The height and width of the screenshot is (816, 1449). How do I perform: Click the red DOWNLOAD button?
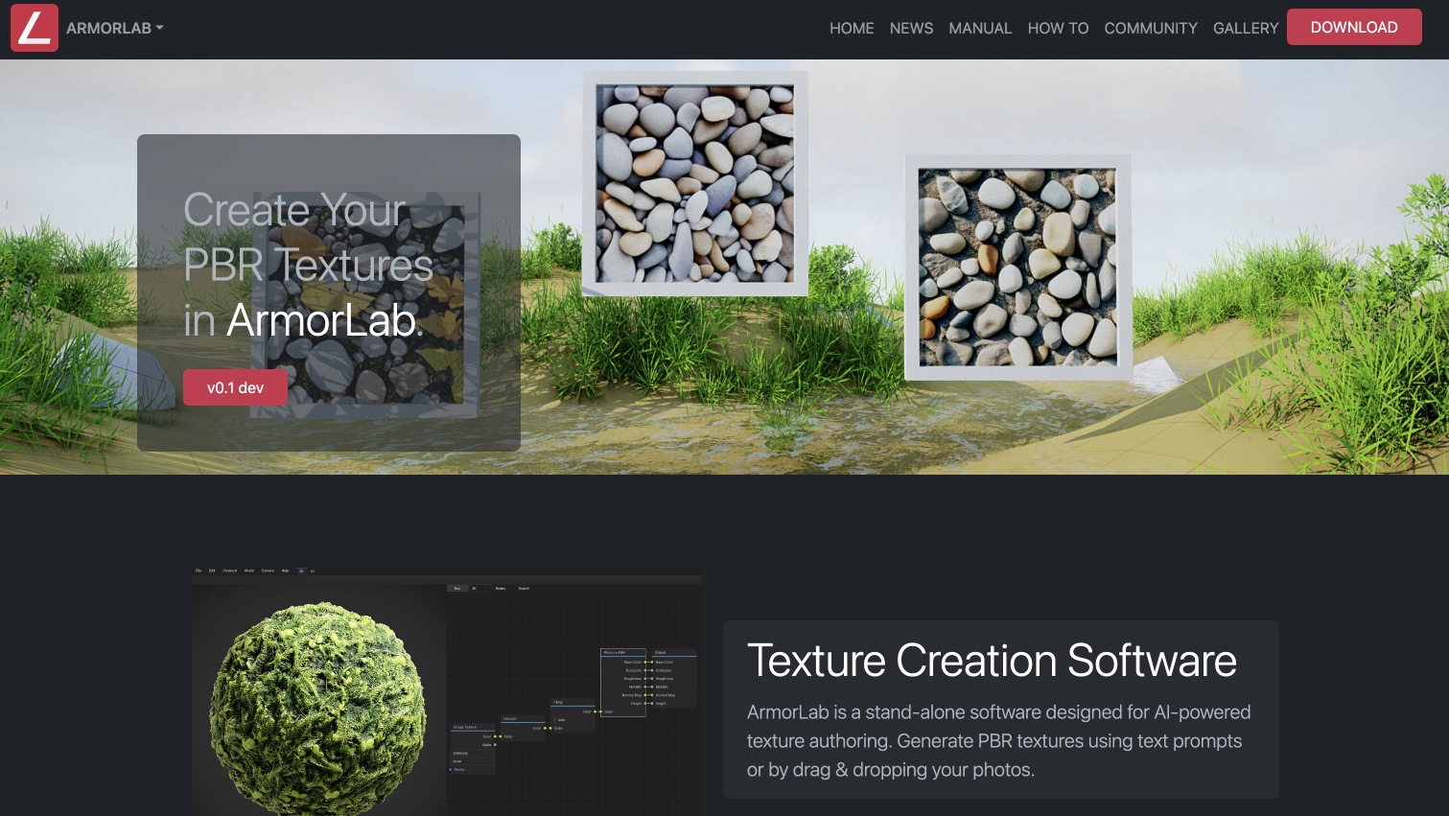click(1354, 27)
